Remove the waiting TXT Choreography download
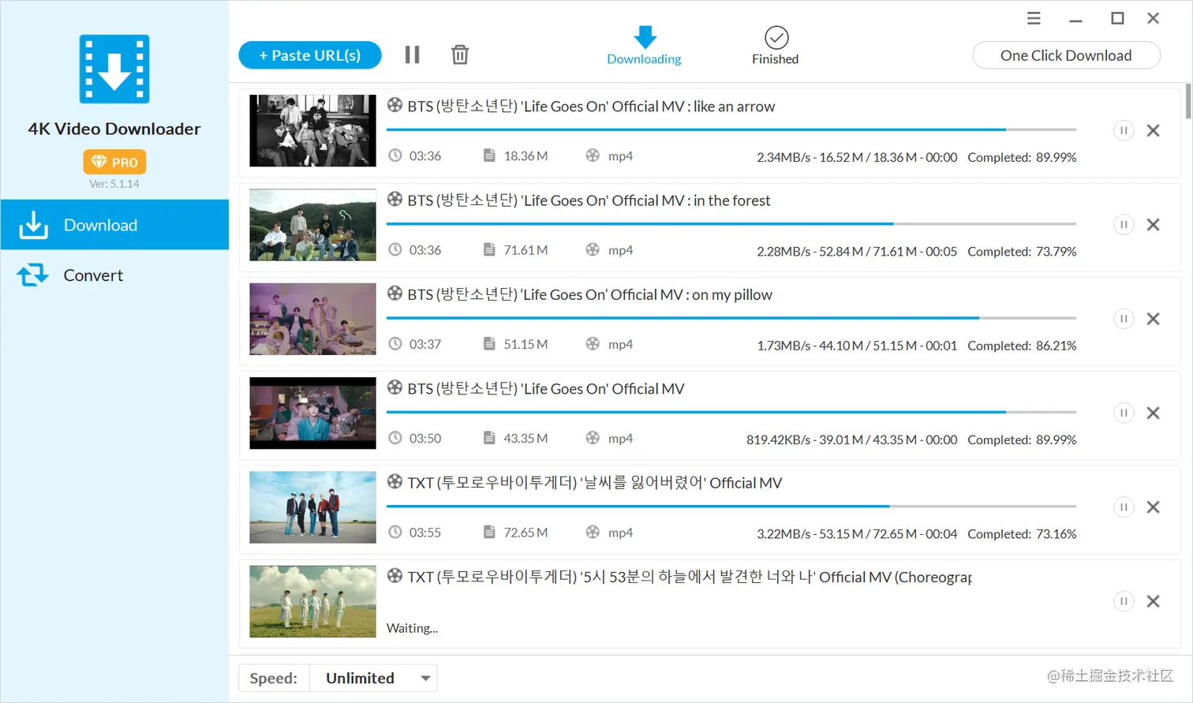The height and width of the screenshot is (703, 1193). point(1153,601)
